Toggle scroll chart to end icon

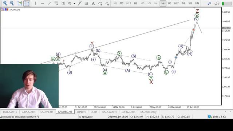tap(20, 3)
